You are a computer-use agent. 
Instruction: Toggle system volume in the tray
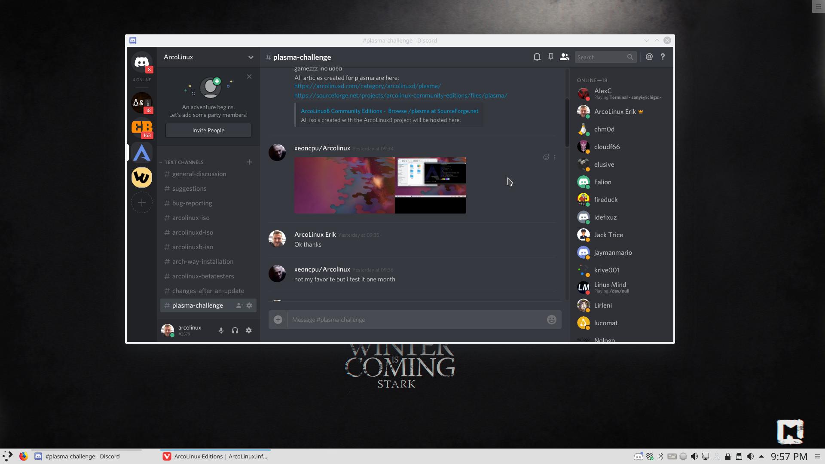(x=751, y=456)
